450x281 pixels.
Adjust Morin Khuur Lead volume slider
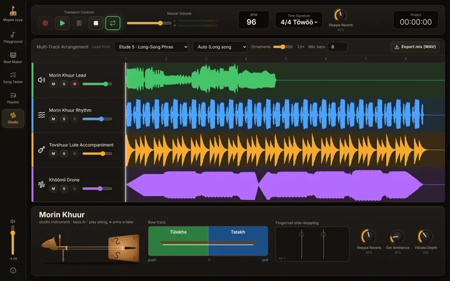(97, 84)
